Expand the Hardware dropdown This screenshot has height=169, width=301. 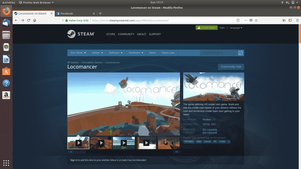click(136, 53)
